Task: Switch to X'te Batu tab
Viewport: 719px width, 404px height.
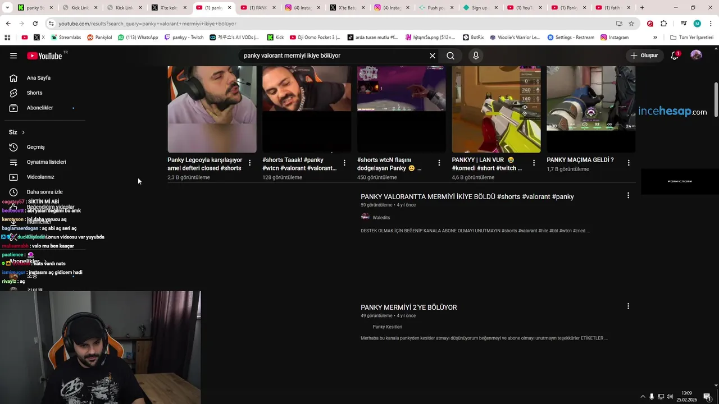Action: [347, 8]
